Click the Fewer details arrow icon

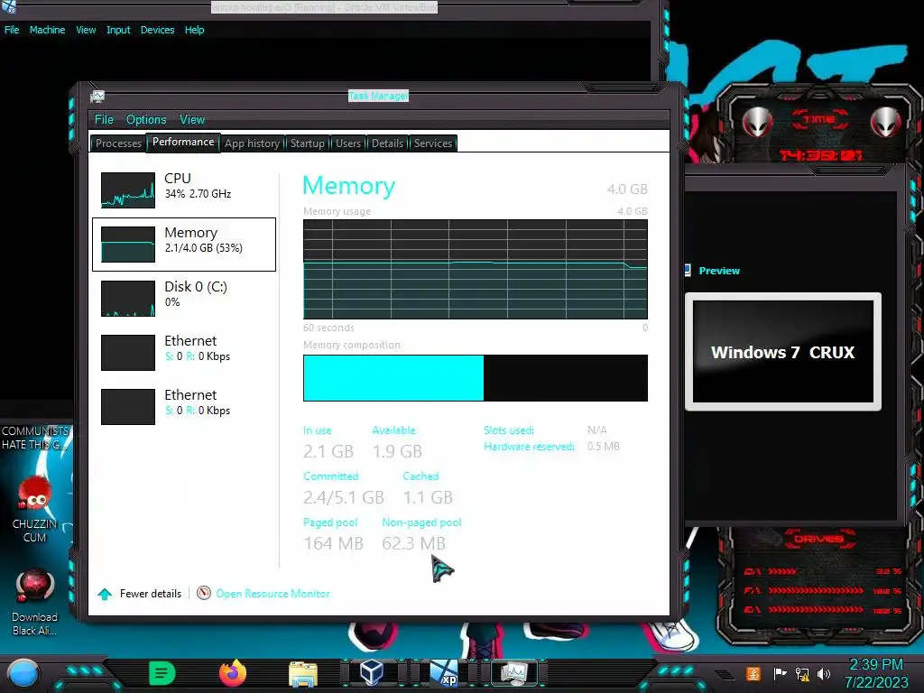pos(105,594)
